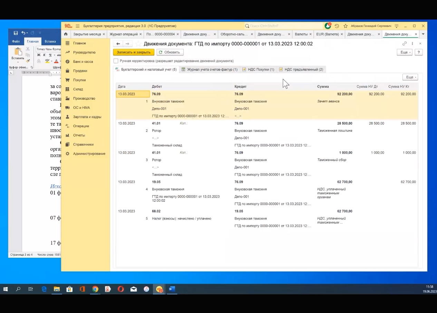Open the 1C hamburger main menu

77,26
